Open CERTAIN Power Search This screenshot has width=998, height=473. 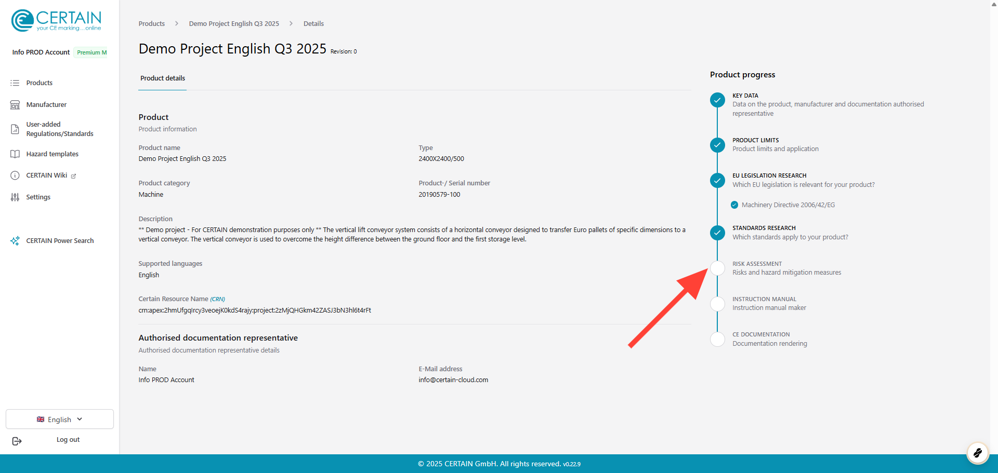click(x=60, y=241)
